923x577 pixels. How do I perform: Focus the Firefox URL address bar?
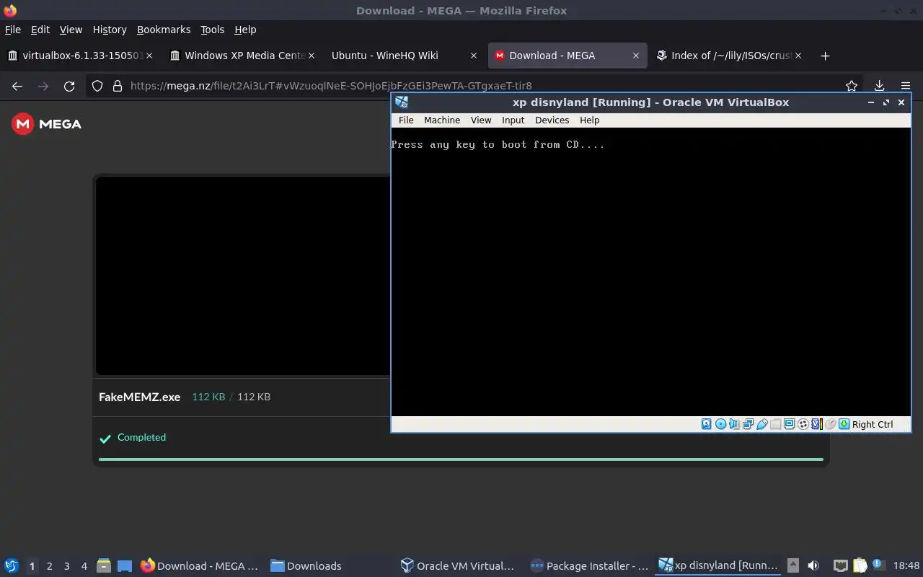(x=476, y=86)
